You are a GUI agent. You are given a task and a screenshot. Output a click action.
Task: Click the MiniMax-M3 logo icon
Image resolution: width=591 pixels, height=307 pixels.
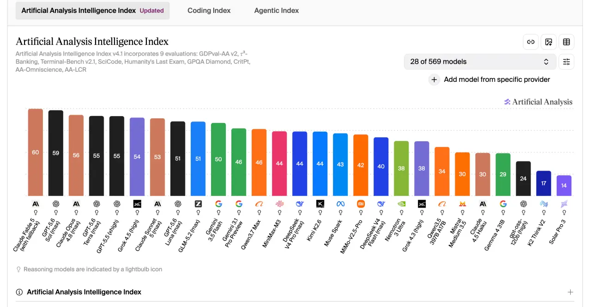tap(279, 204)
